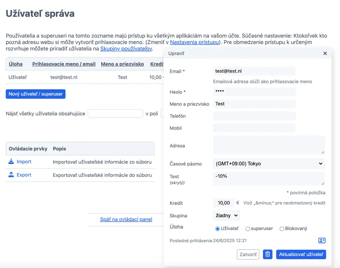The image size is (340, 268).
Task: Close the Upraviť dialog with X
Action: click(x=325, y=54)
